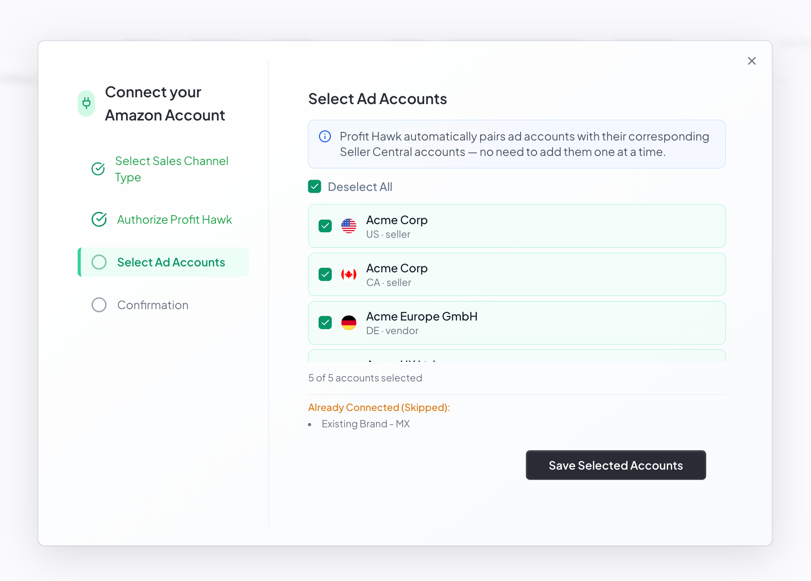
Task: Click the completed checkmark icon for Select Sales Channel Type
Action: [x=98, y=169]
